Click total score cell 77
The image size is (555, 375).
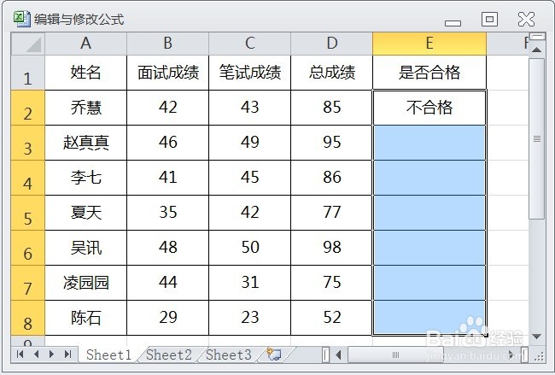click(x=331, y=213)
